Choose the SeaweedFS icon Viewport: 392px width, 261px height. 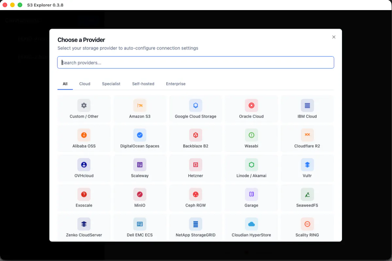[x=307, y=194]
